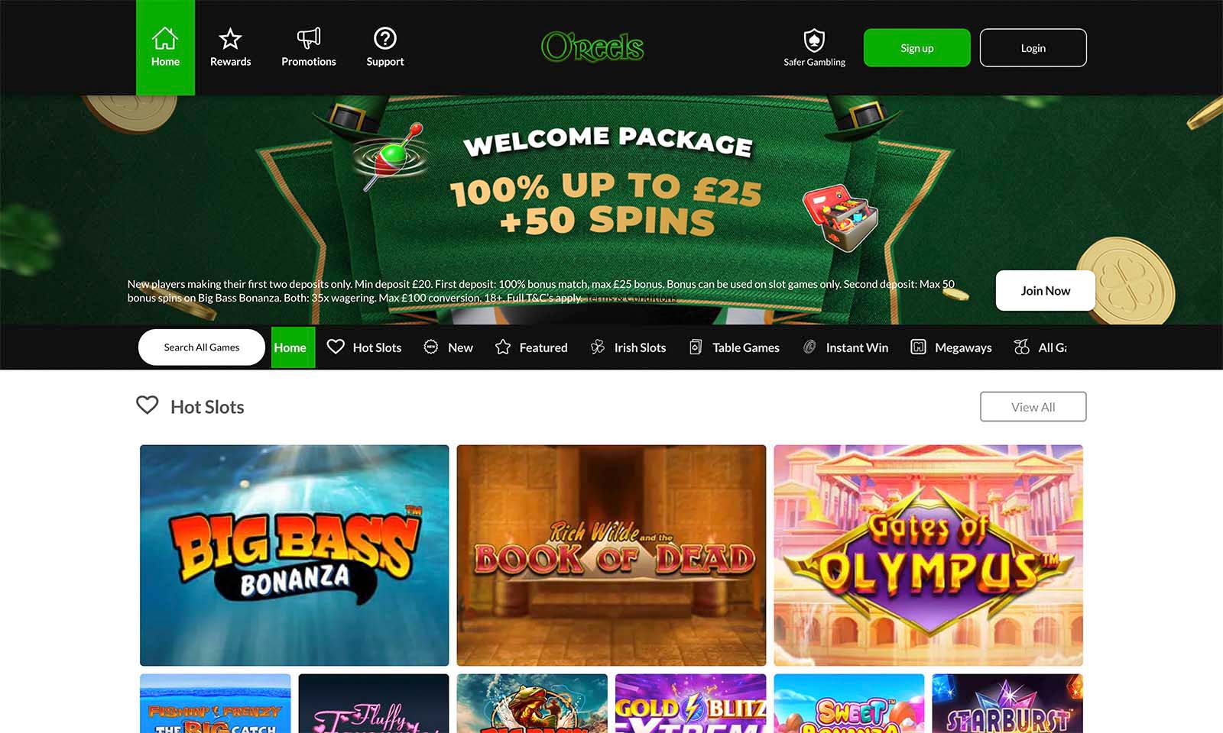Go to the Home house icon
This screenshot has width=1223, height=733.
tap(165, 38)
